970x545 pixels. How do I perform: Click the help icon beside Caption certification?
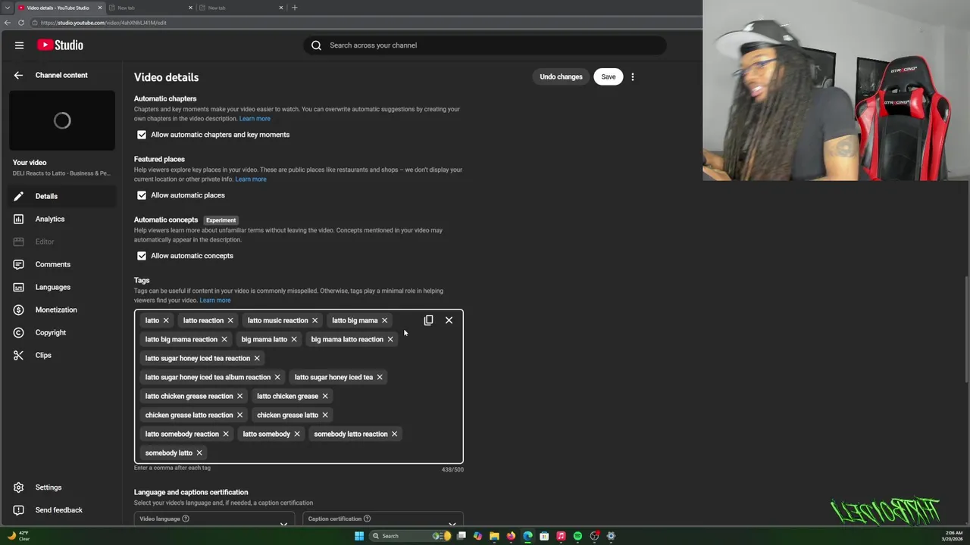point(367,519)
